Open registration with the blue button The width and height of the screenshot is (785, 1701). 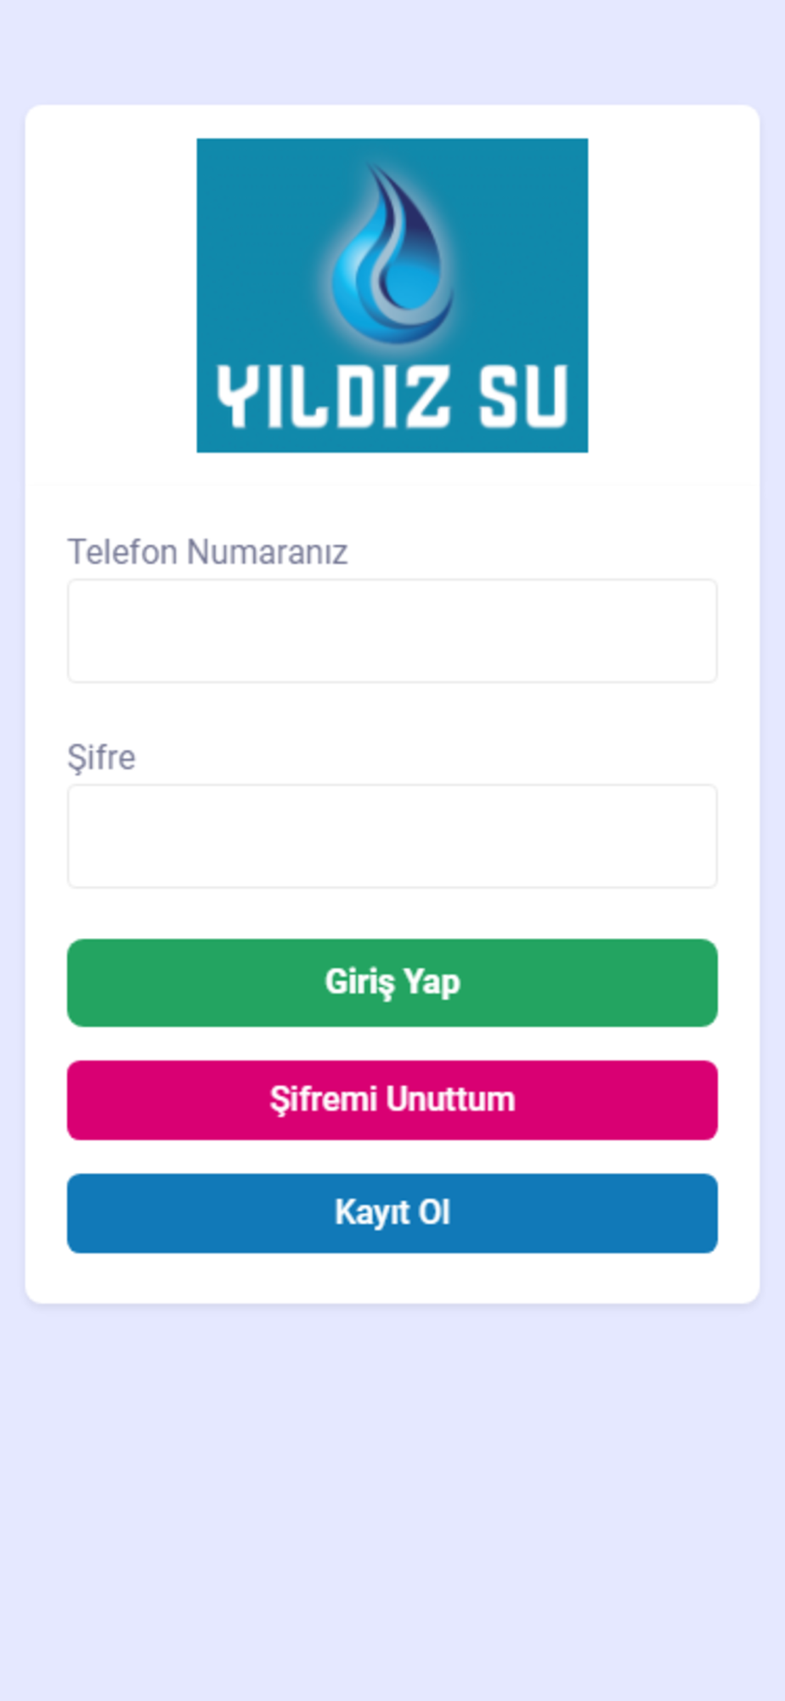(392, 1213)
